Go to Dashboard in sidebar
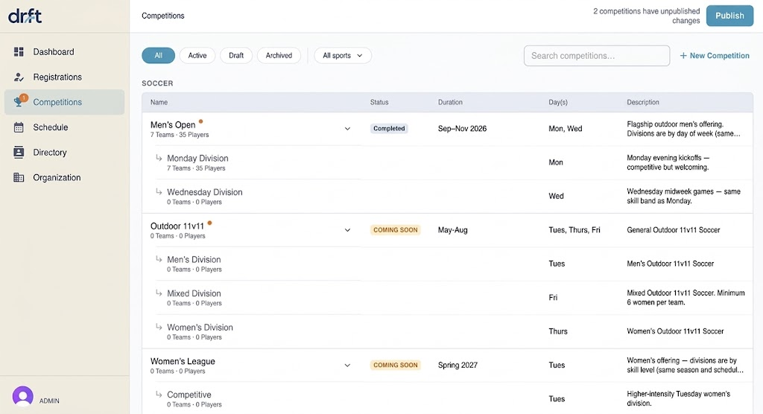This screenshot has width=763, height=414. click(x=64, y=51)
